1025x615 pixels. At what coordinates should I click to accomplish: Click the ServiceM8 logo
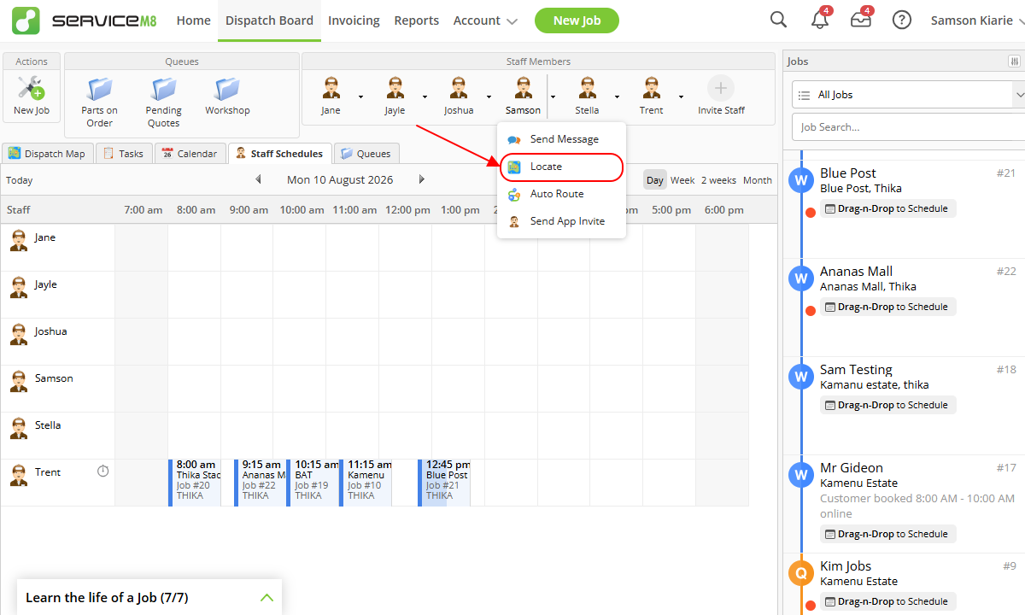[85, 20]
